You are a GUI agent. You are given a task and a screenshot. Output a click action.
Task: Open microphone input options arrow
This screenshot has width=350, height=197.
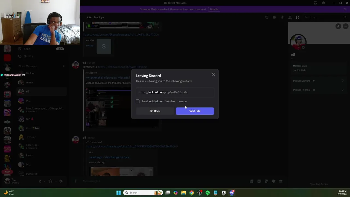coord(45,181)
